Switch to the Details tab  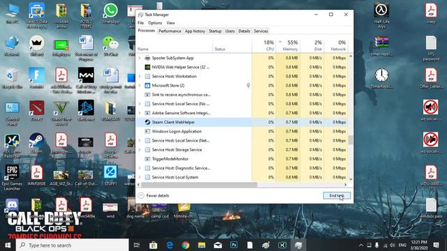pyautogui.click(x=244, y=31)
